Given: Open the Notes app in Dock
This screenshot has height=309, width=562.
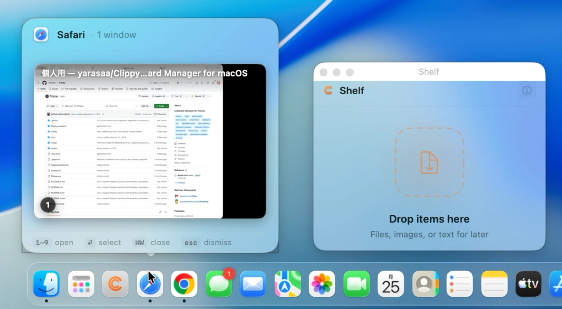Looking at the screenshot, I should pyautogui.click(x=494, y=284).
